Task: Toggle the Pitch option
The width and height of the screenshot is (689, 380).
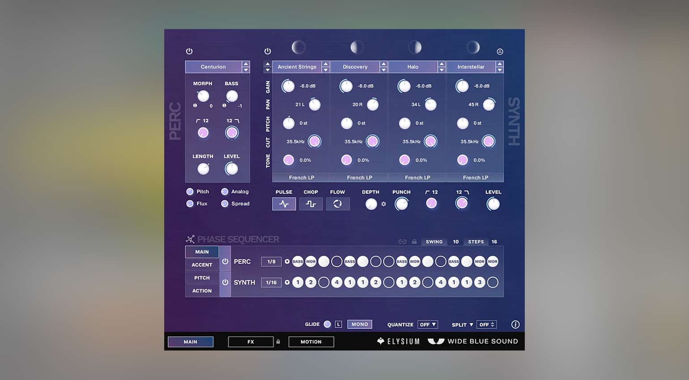Action: pos(190,191)
